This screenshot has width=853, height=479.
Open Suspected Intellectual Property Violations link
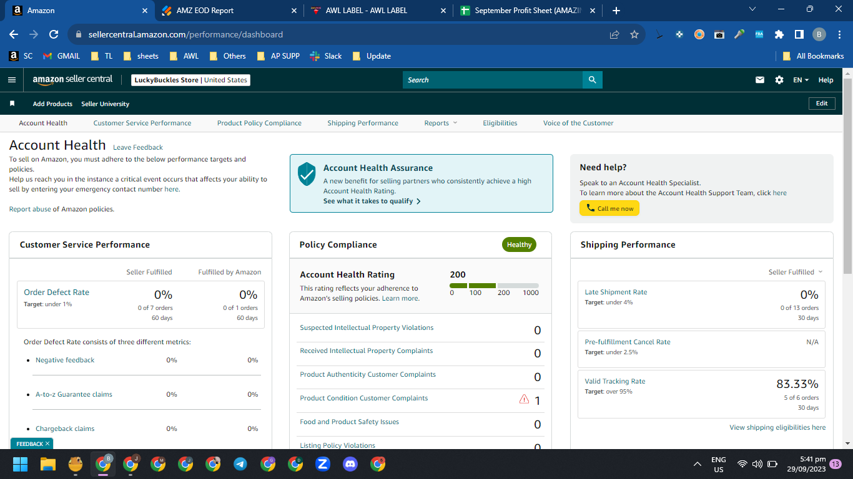pos(367,327)
